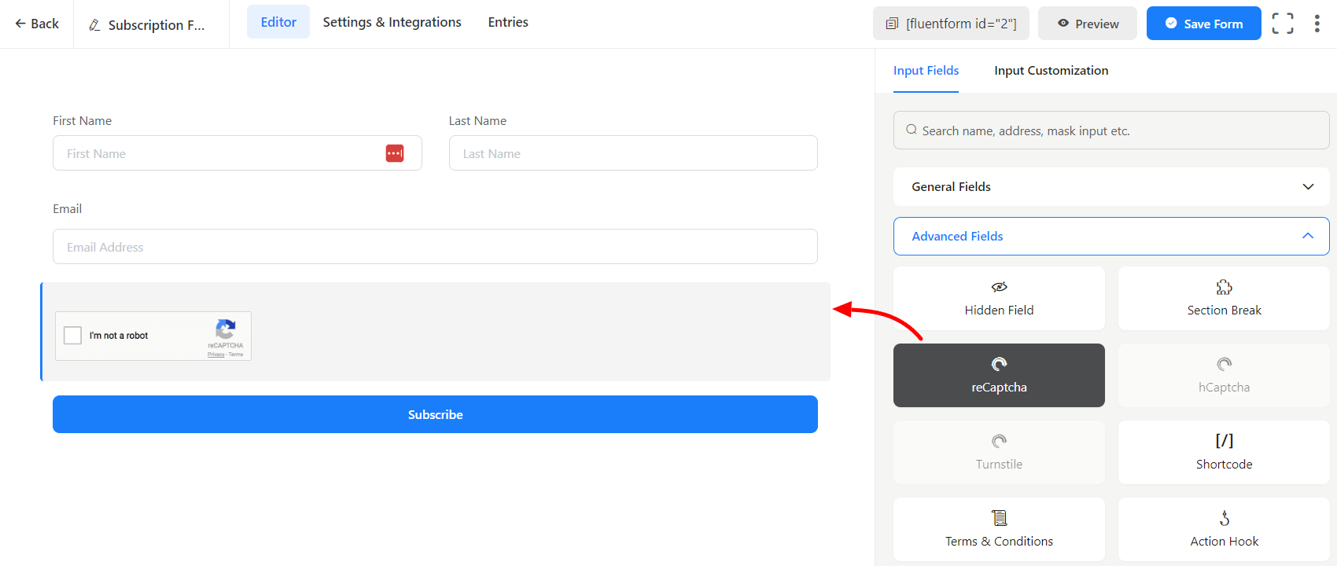
Task: Add the Section Break element
Action: (x=1224, y=299)
